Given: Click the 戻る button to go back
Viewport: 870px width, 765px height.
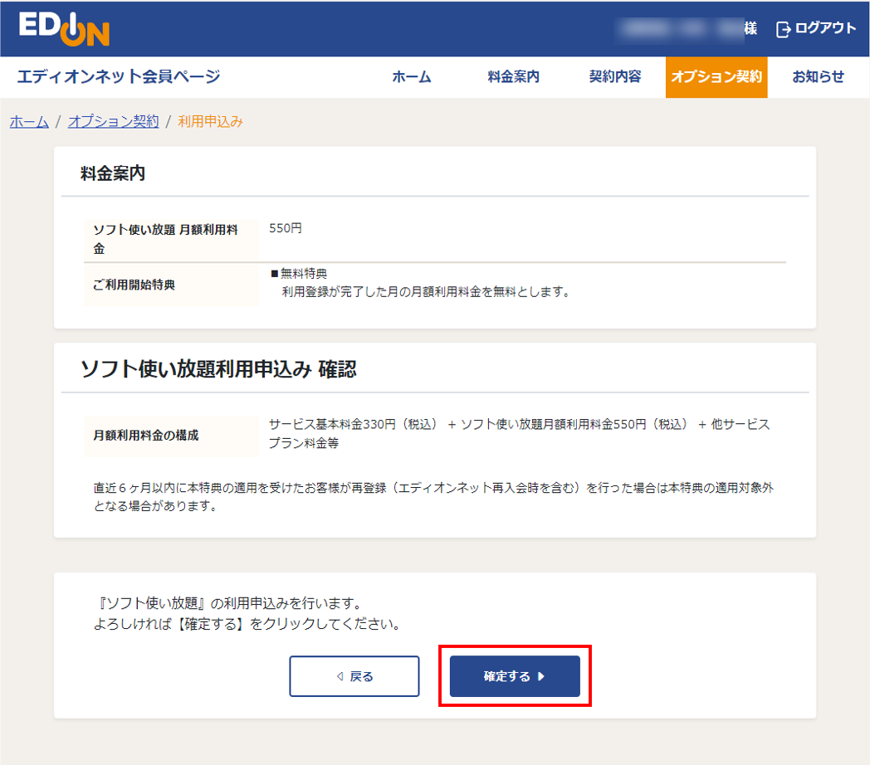Looking at the screenshot, I should pyautogui.click(x=354, y=675).
